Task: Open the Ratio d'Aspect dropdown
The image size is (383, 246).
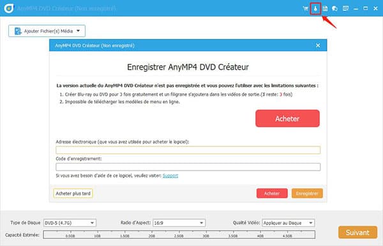Action: pos(179,223)
